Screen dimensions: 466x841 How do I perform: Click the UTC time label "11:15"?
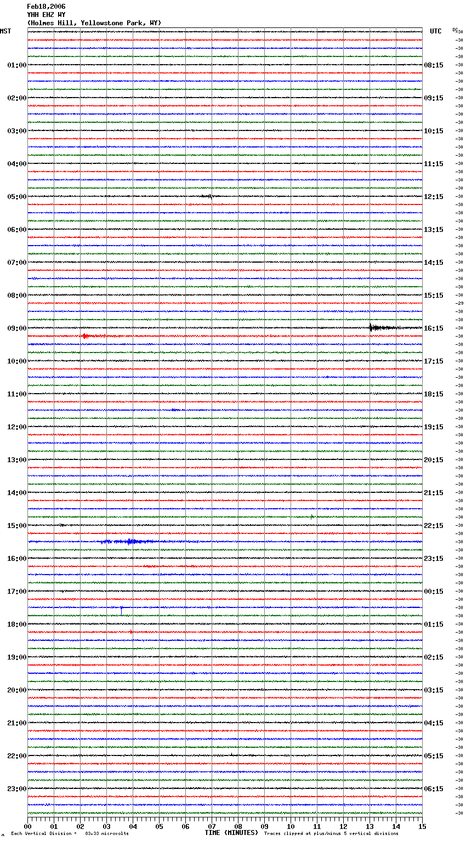coord(434,164)
